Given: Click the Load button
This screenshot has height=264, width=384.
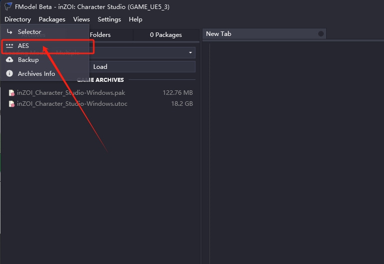Looking at the screenshot, I should pyautogui.click(x=100, y=67).
